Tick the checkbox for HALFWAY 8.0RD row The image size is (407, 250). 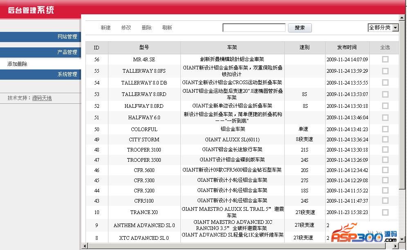tap(385, 106)
